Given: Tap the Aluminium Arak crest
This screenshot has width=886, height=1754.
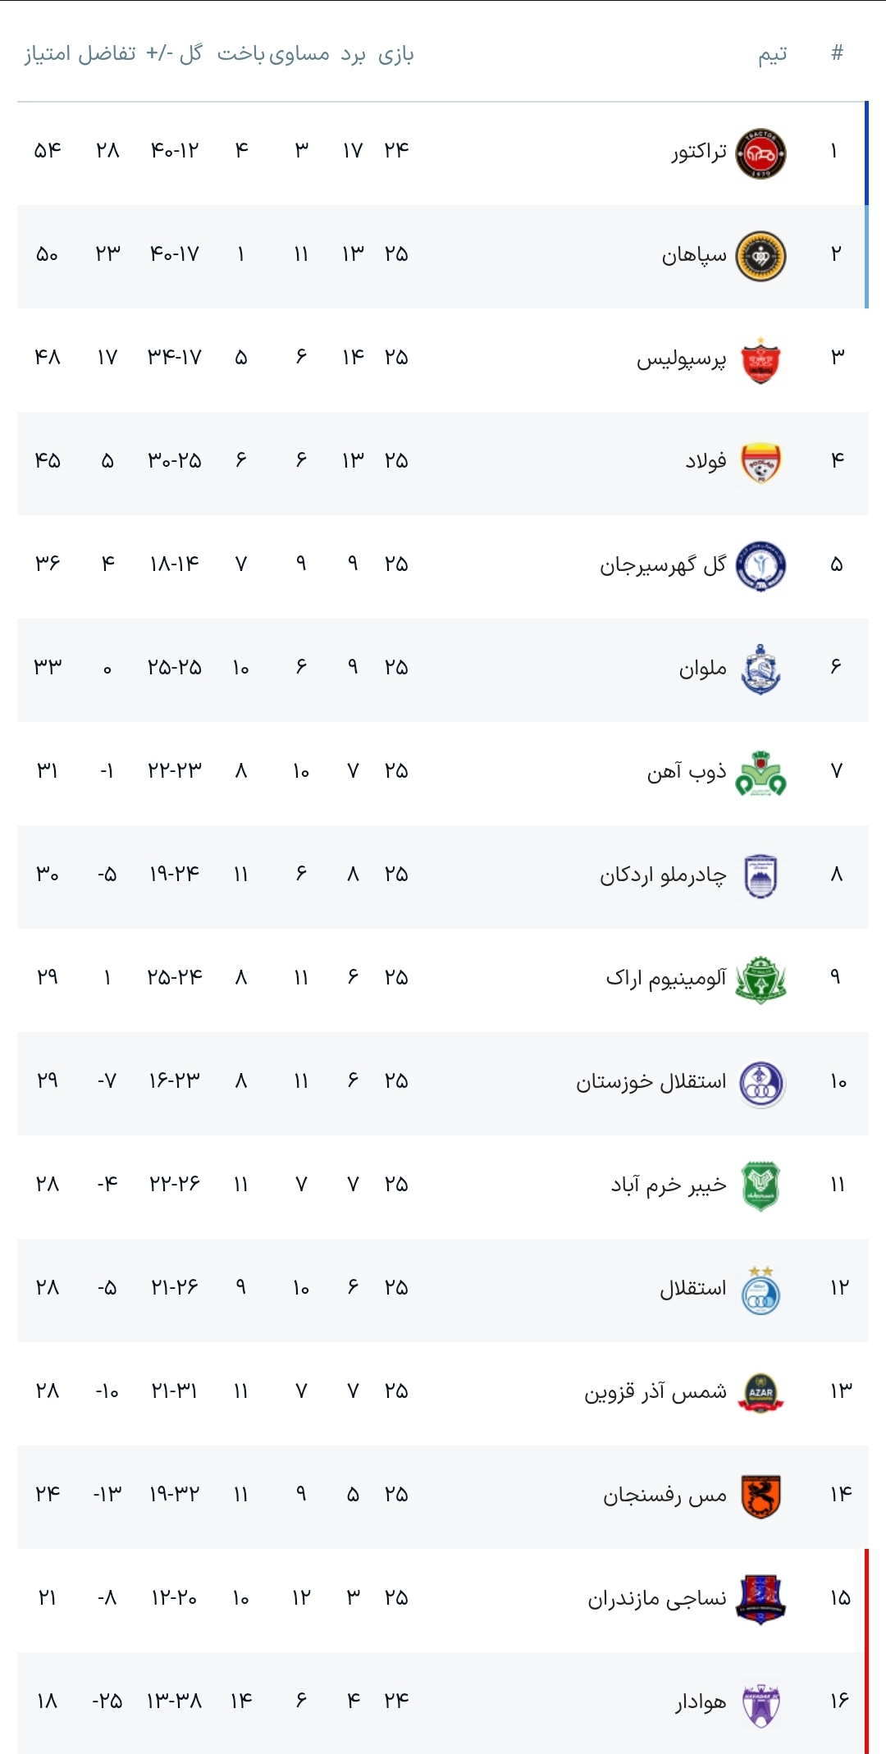Looking at the screenshot, I should (x=760, y=980).
